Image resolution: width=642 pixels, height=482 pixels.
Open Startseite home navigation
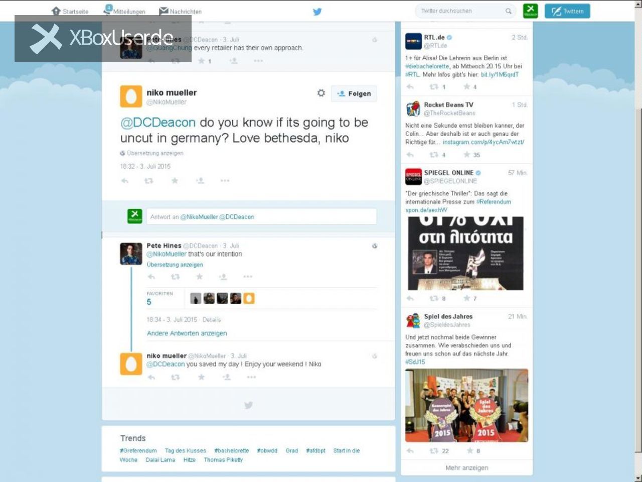point(70,11)
